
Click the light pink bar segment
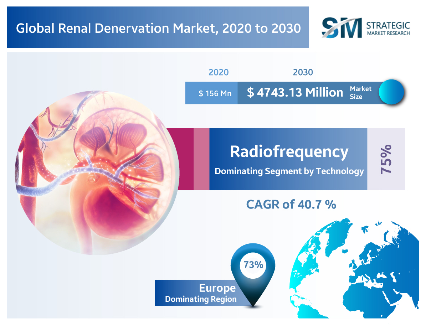click(x=201, y=159)
